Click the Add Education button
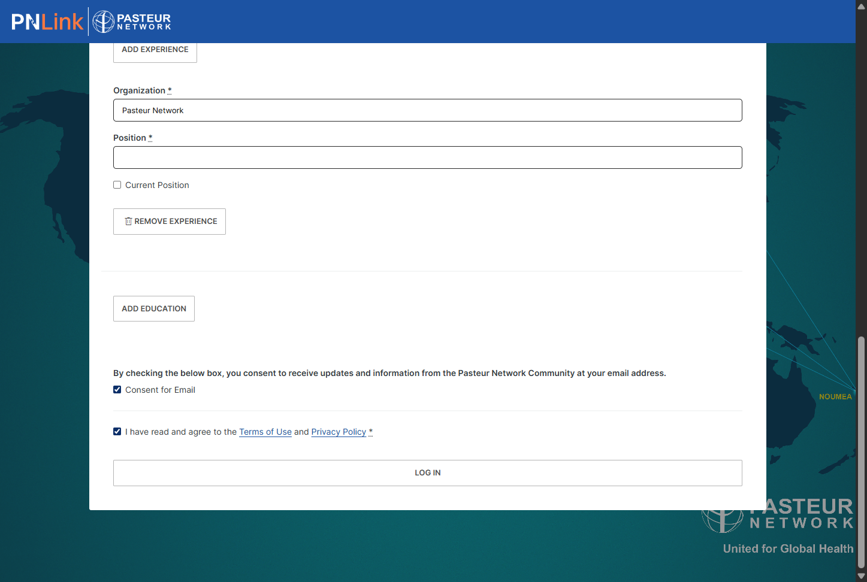 coord(154,309)
